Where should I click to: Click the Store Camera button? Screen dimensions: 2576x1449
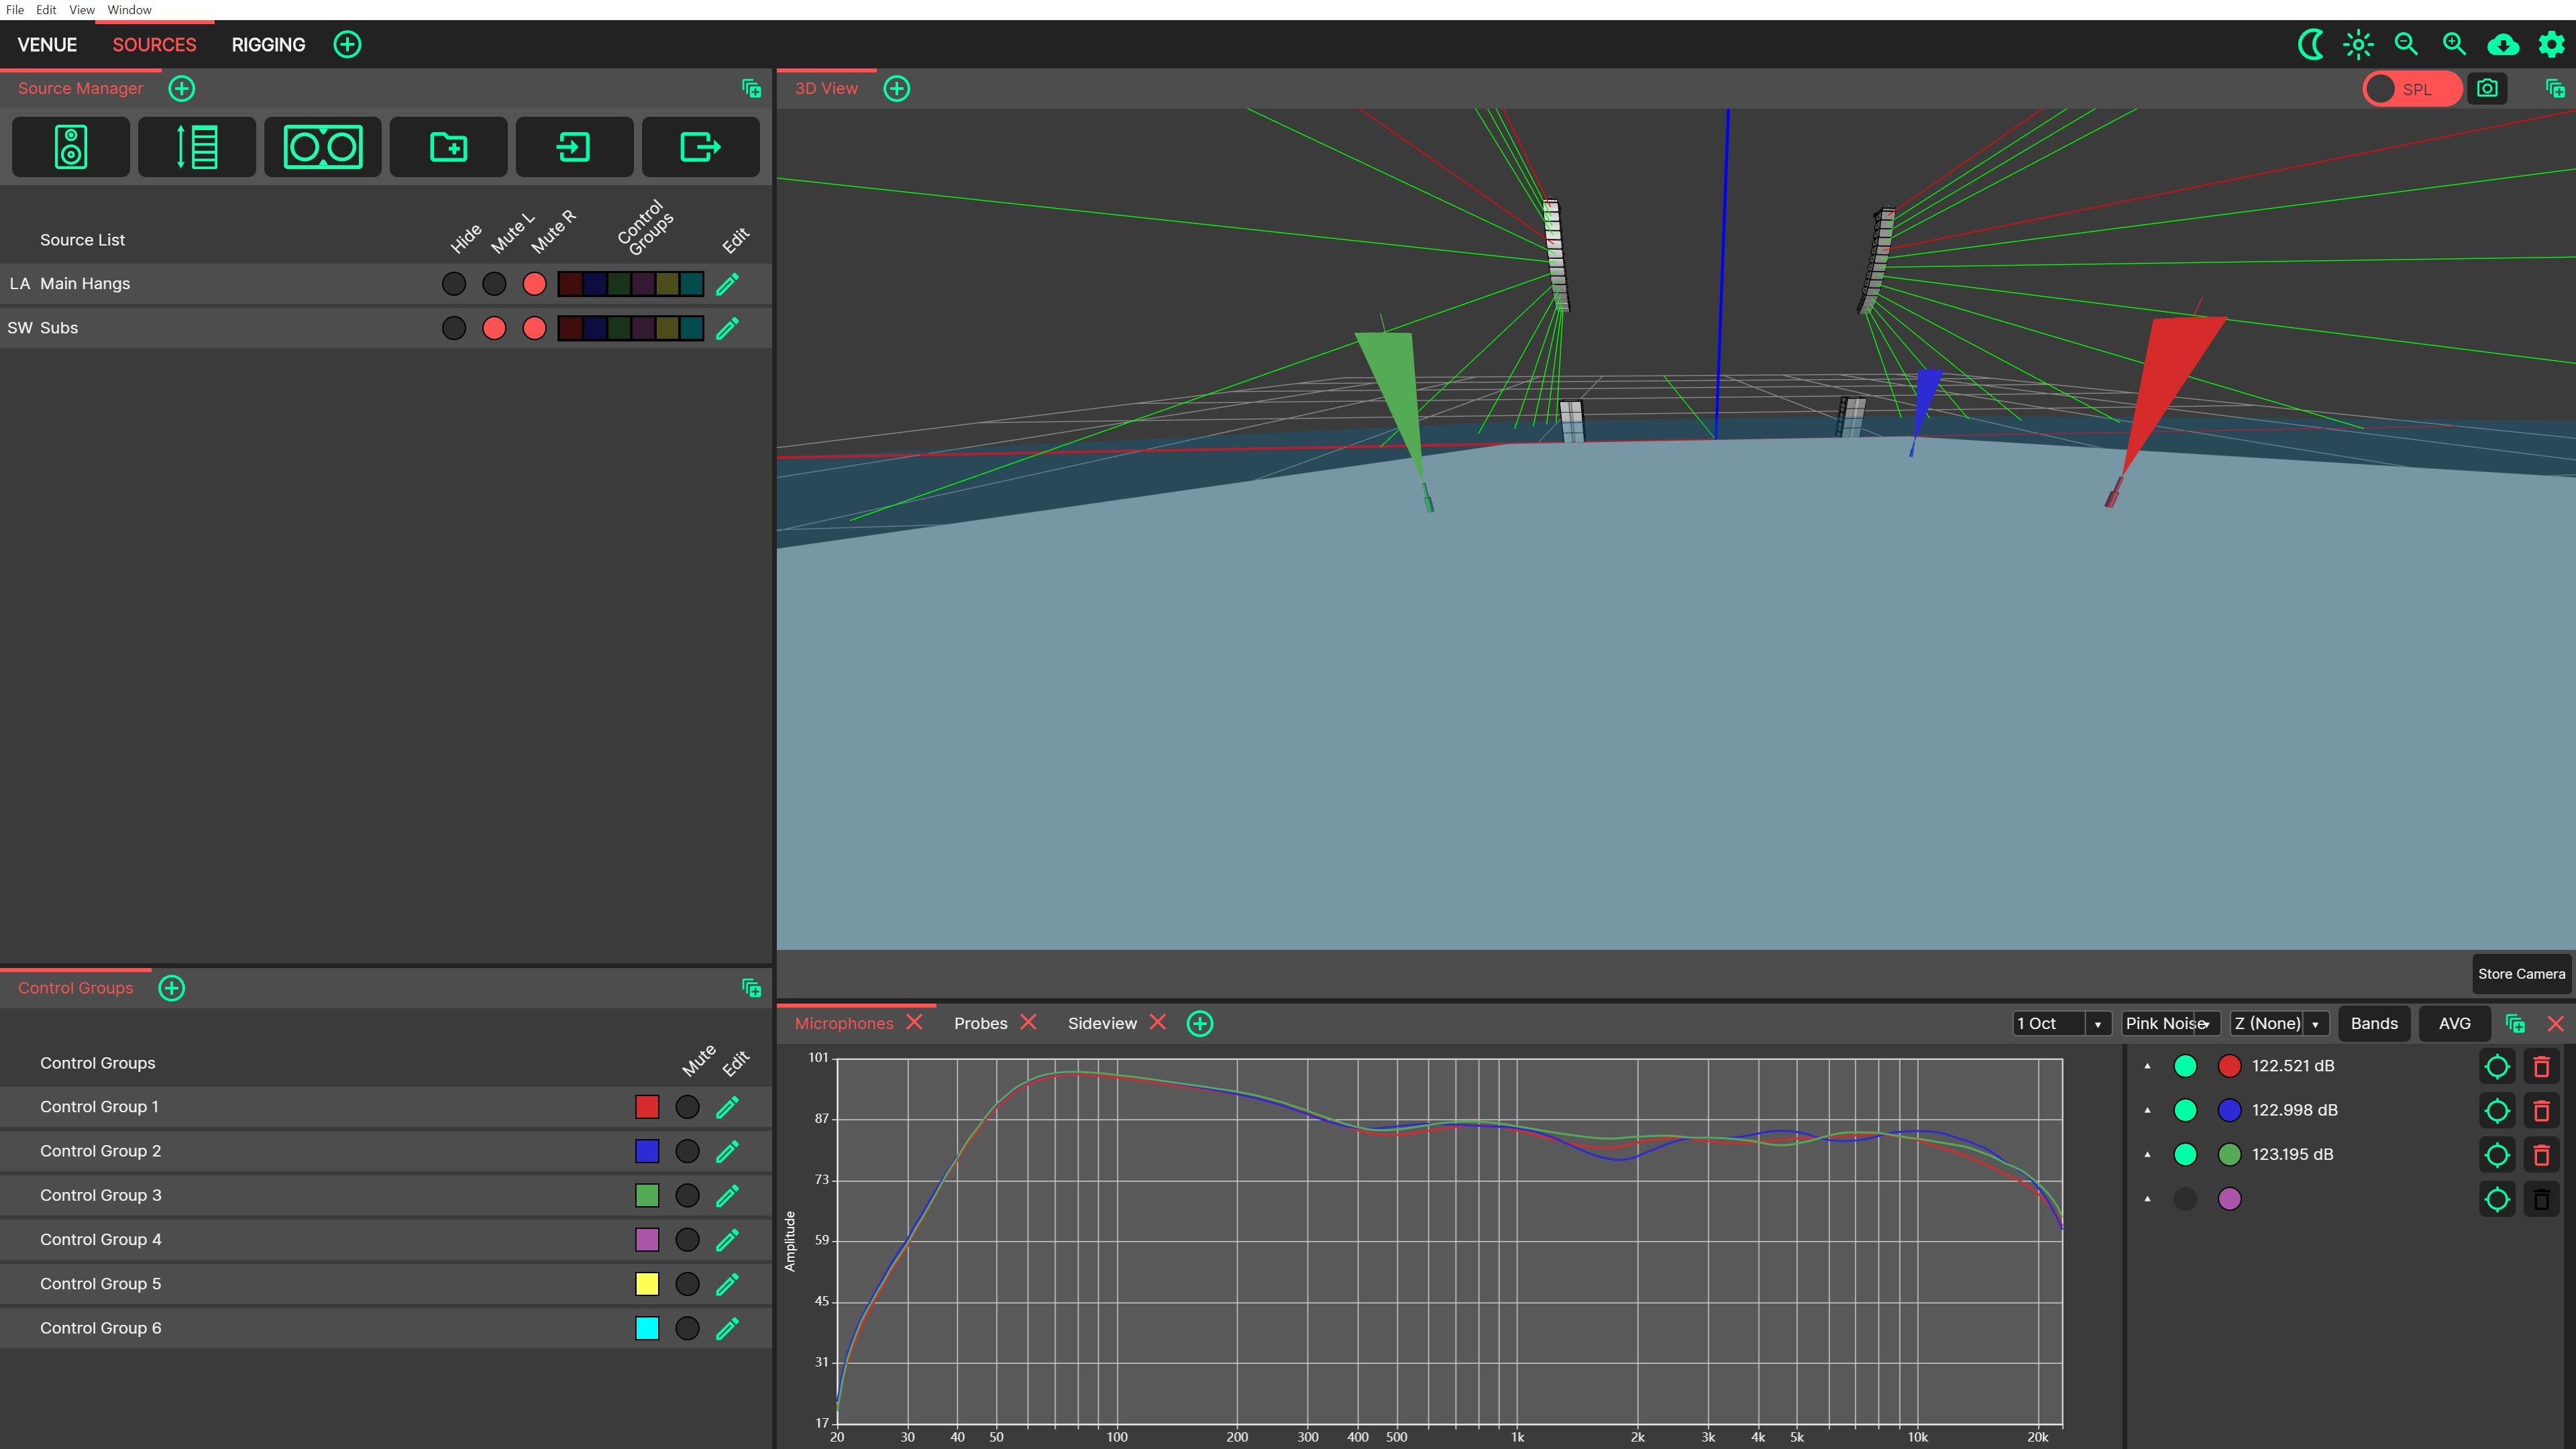click(2520, 973)
